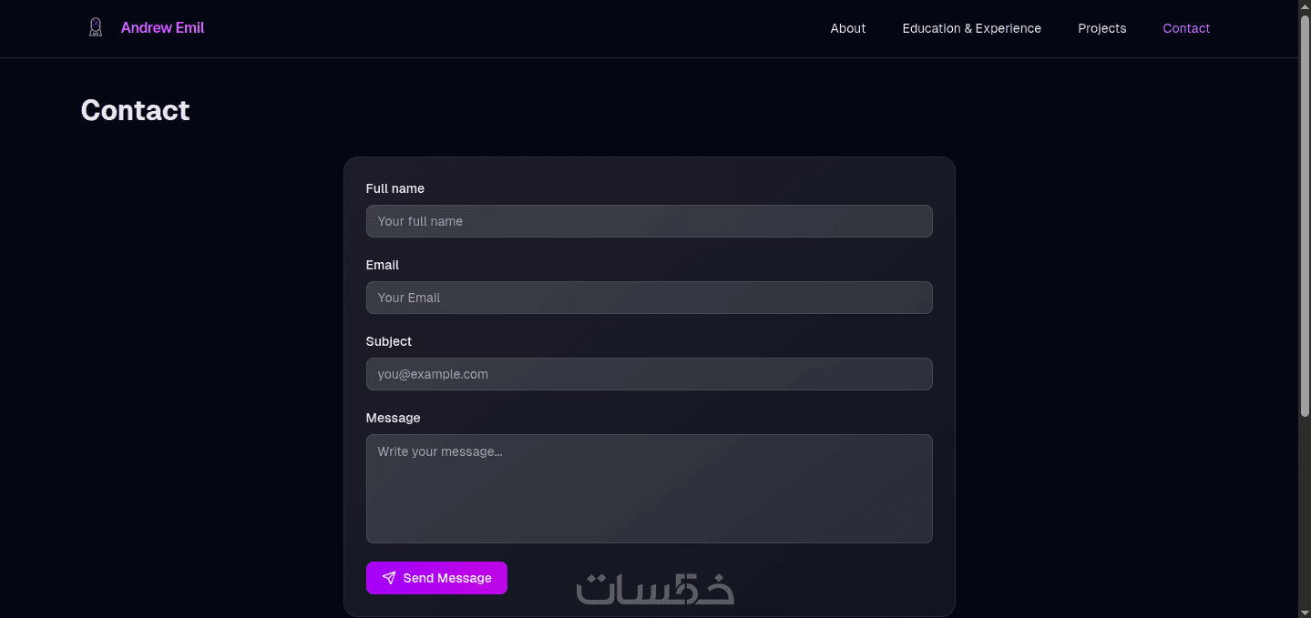Go to Education & Experience section
Image resolution: width=1311 pixels, height=618 pixels.
[x=971, y=28]
